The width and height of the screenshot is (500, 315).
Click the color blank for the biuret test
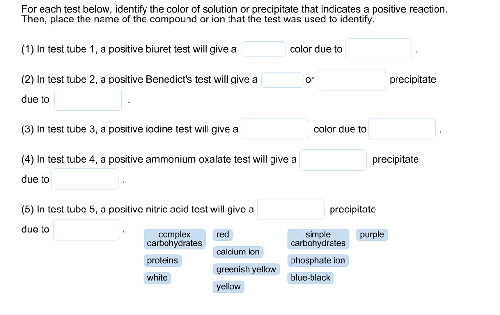(263, 48)
